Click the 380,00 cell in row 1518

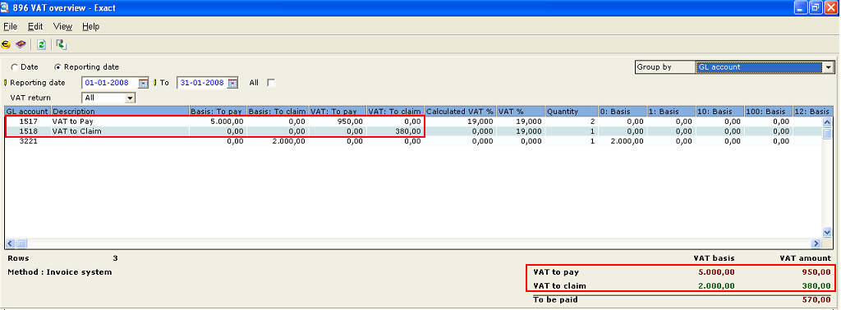[396, 131]
